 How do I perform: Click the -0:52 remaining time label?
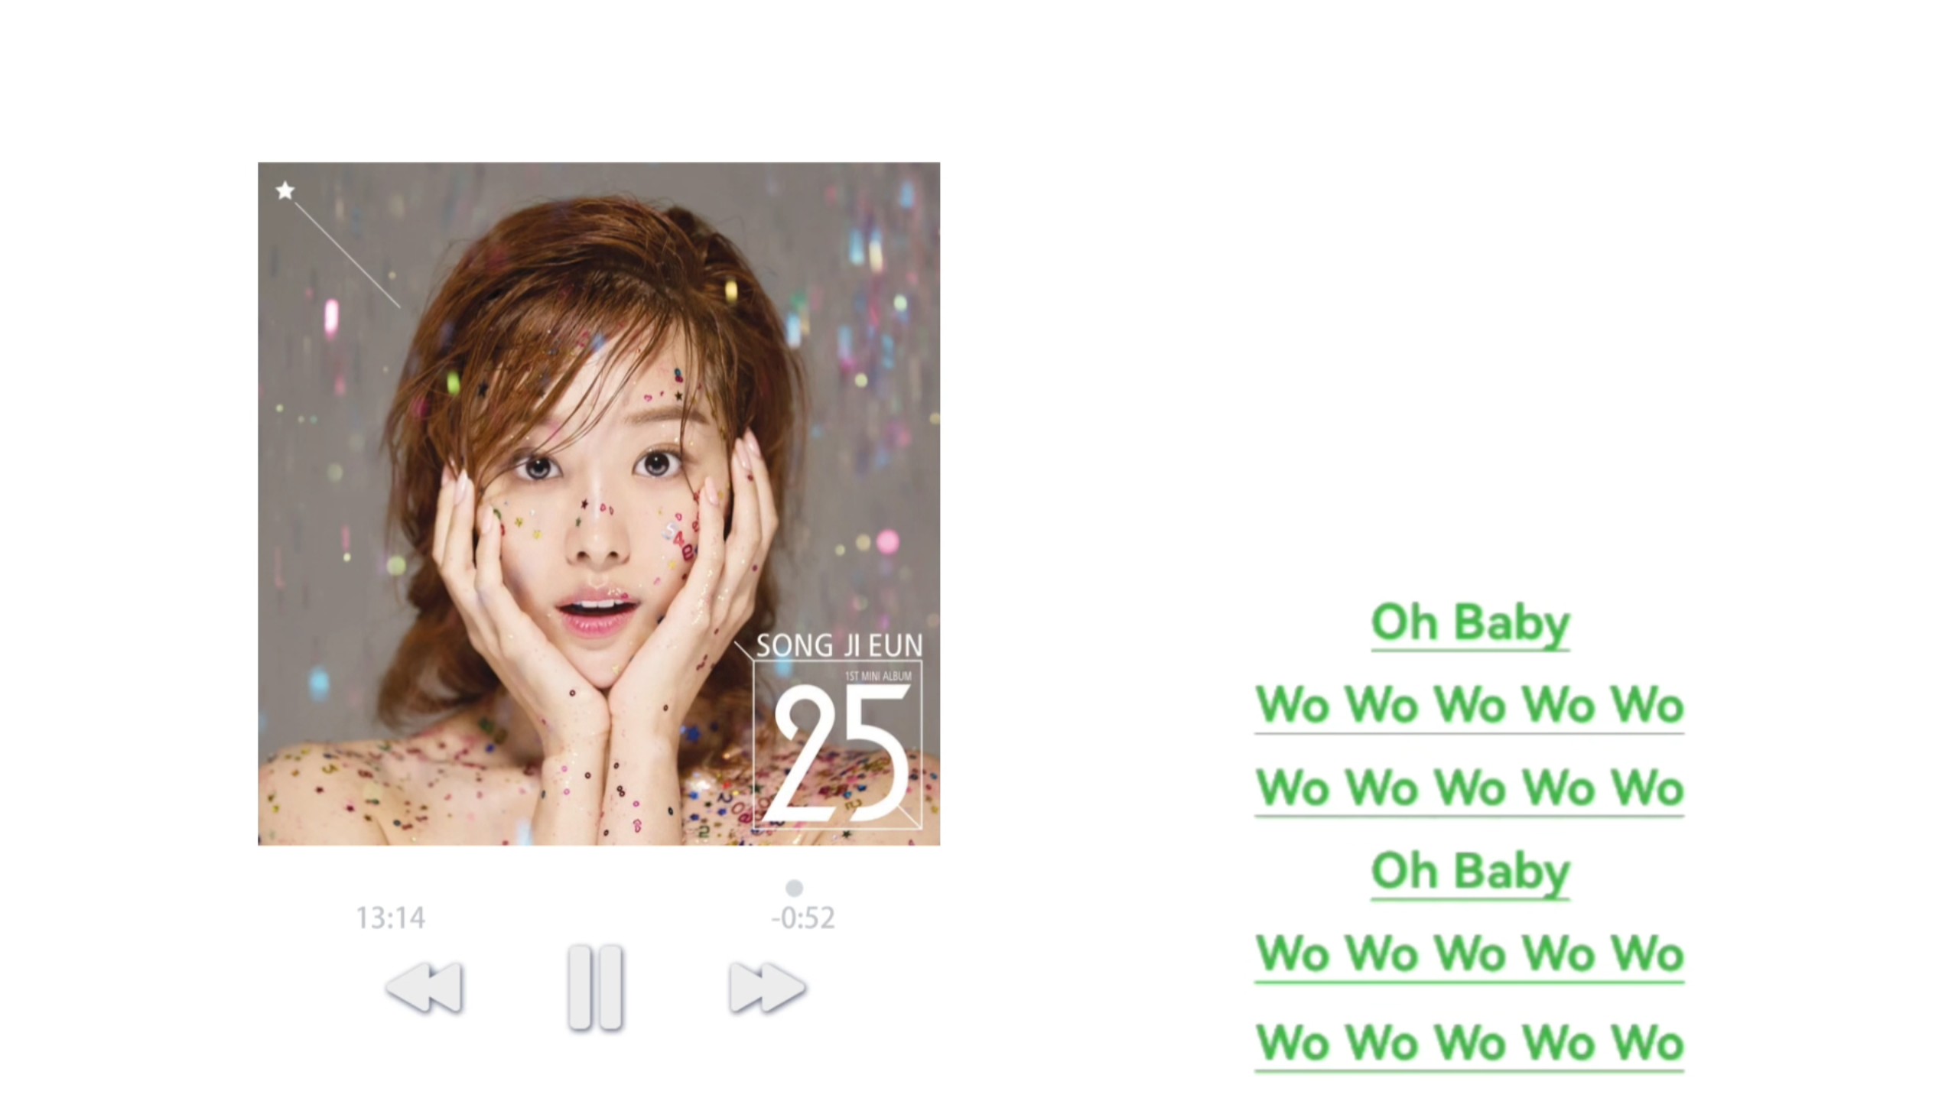(x=803, y=917)
